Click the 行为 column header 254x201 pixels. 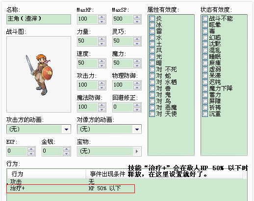pos(47,174)
